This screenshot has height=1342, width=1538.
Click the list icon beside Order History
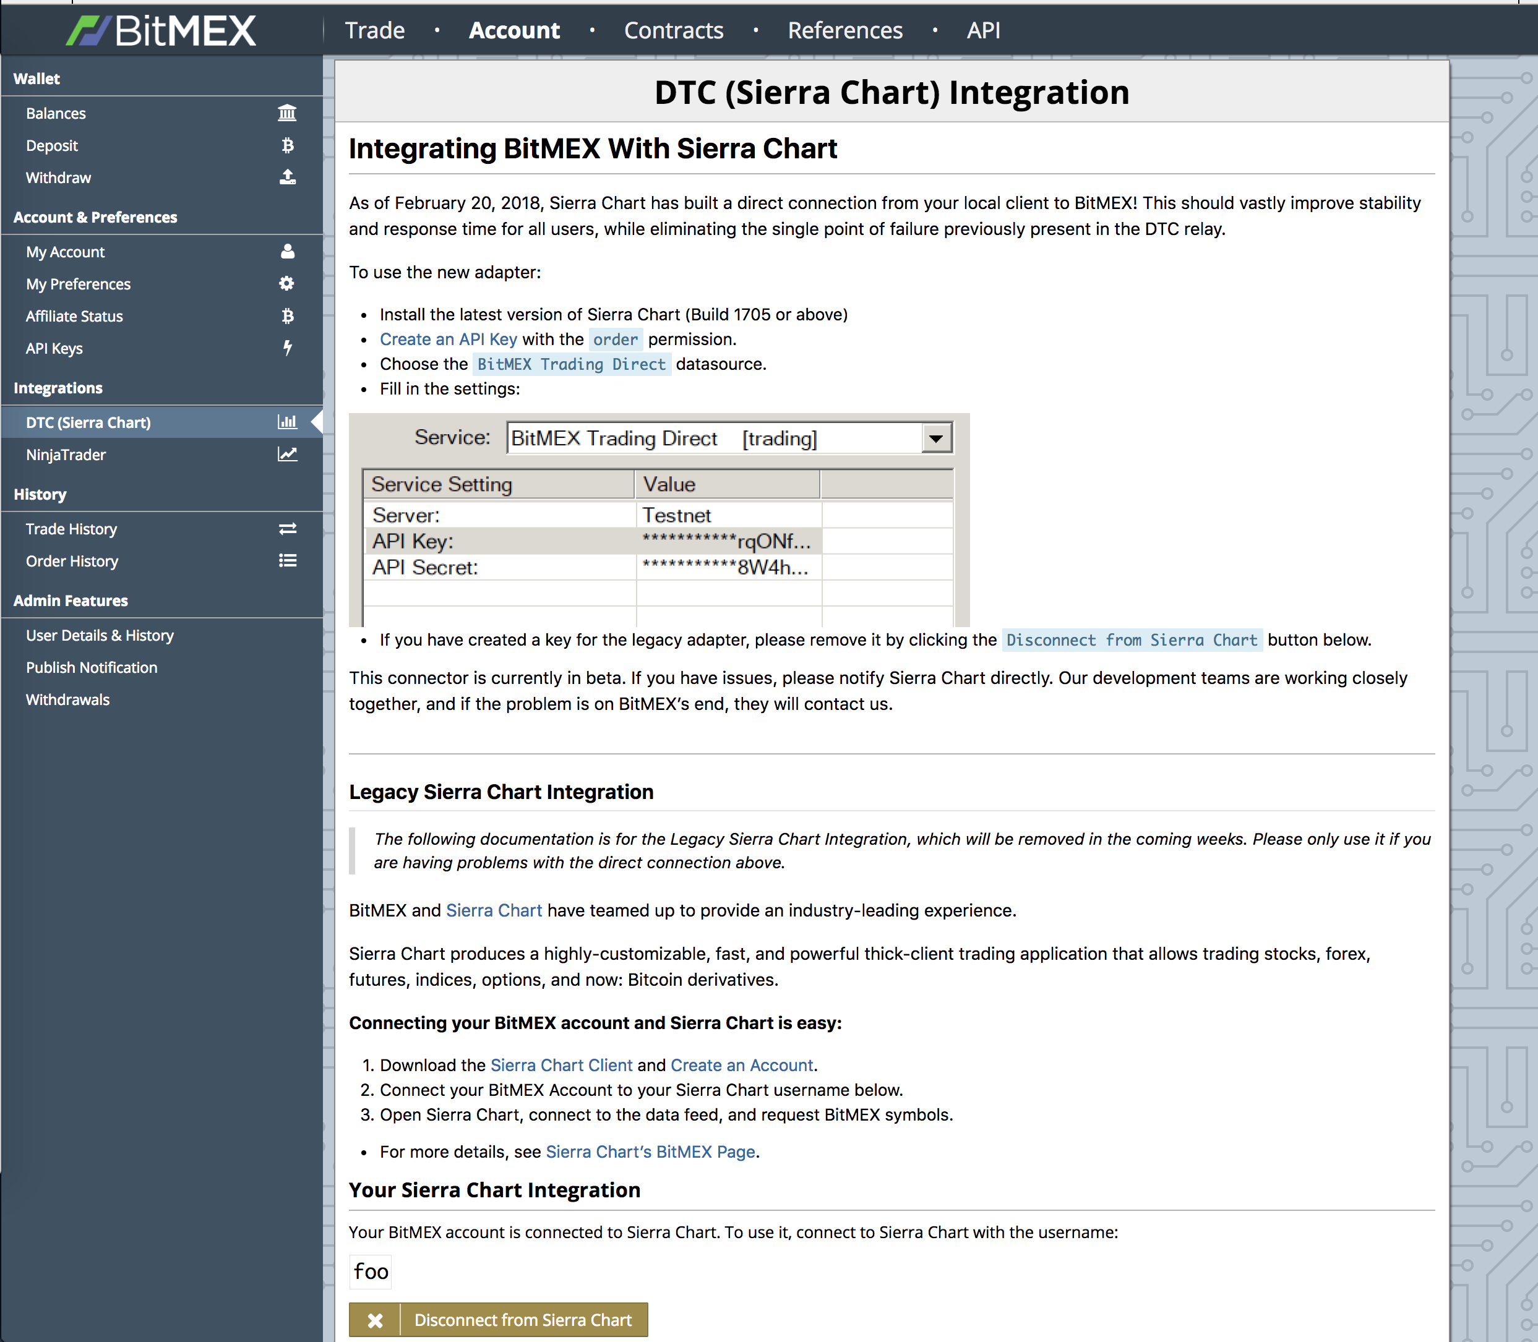click(x=287, y=561)
